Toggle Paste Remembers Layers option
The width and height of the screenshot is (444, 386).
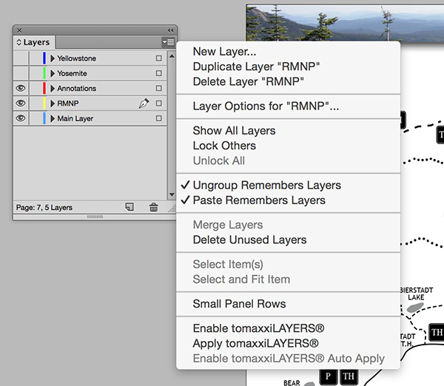(289, 200)
